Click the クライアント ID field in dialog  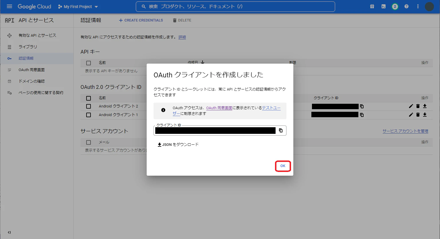(x=220, y=130)
